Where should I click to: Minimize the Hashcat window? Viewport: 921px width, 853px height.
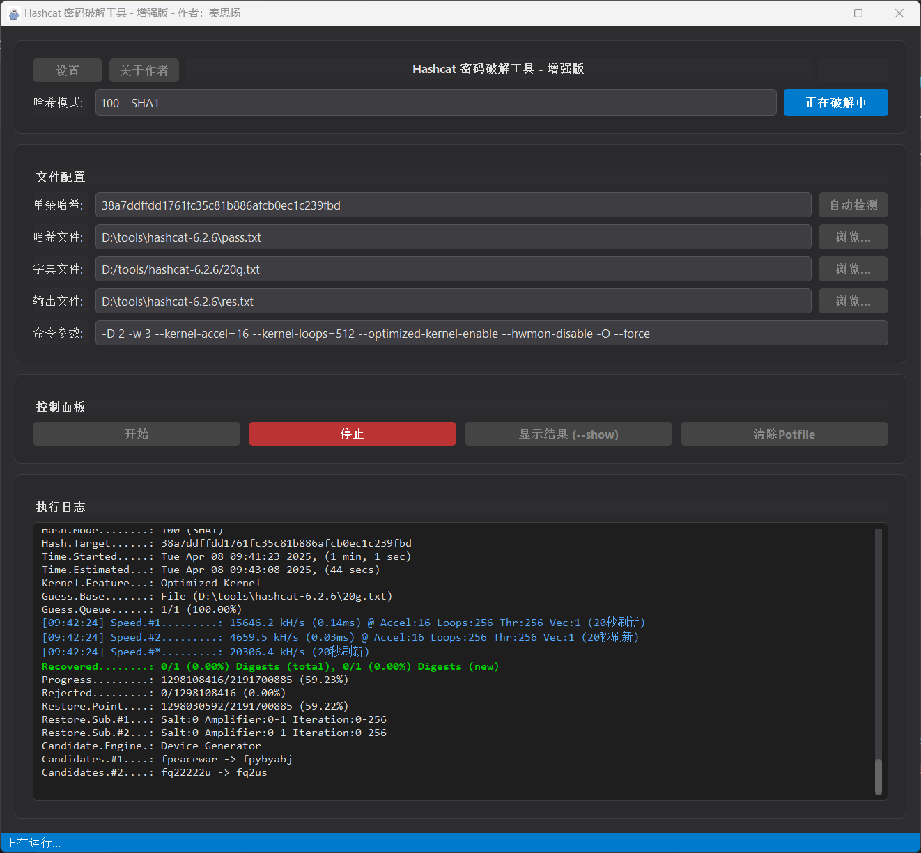pos(818,13)
